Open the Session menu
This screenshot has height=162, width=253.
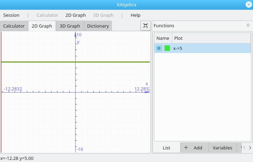11,15
